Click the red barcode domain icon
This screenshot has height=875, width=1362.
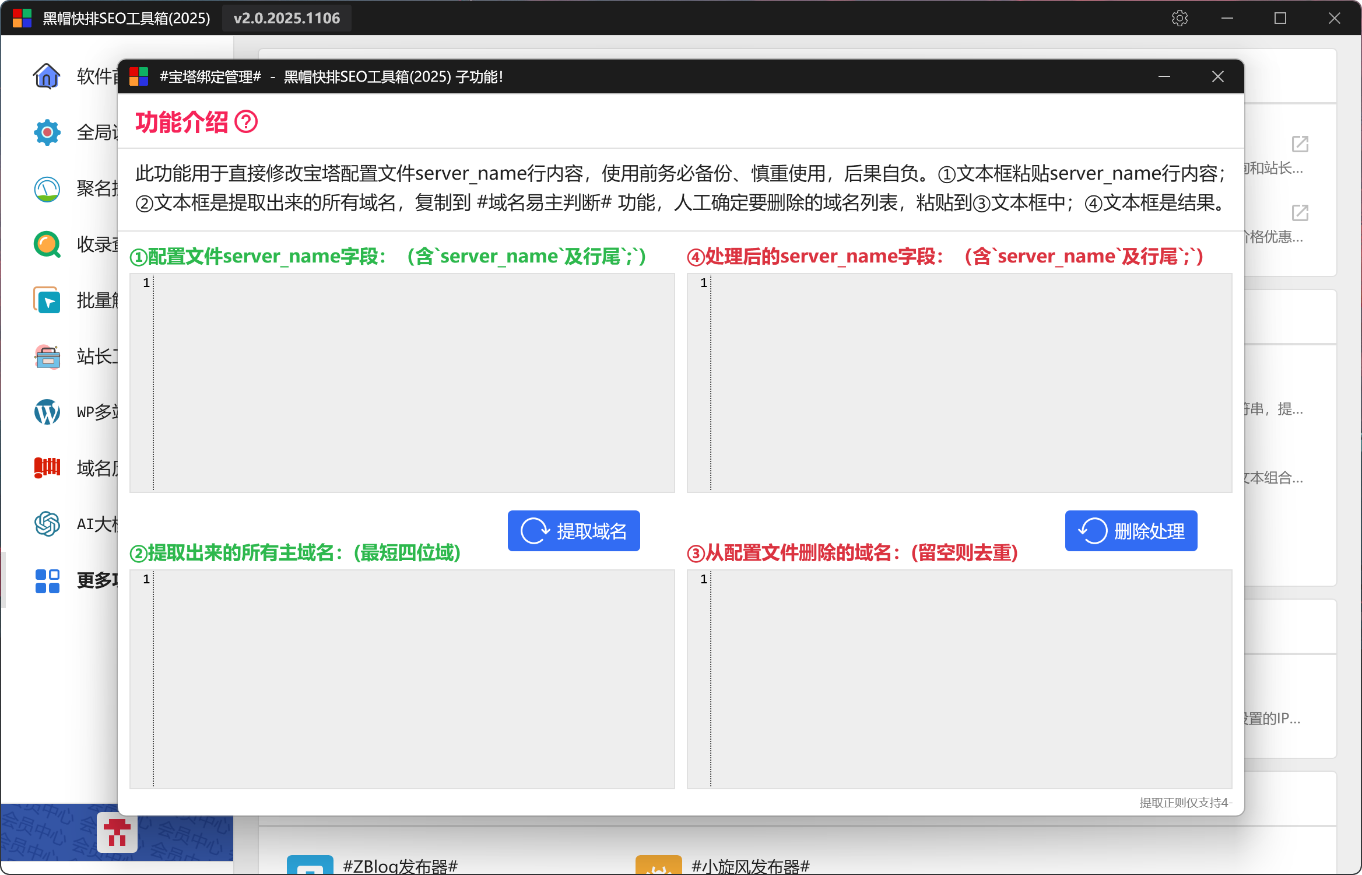(x=47, y=468)
